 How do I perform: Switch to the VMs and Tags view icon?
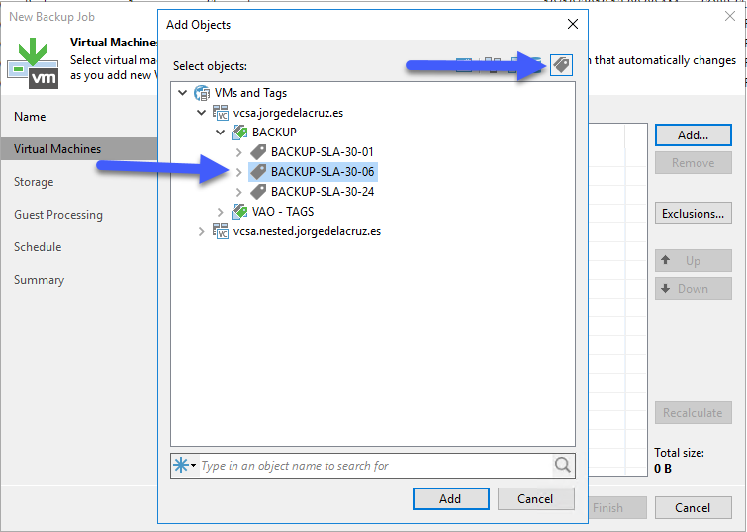click(561, 65)
